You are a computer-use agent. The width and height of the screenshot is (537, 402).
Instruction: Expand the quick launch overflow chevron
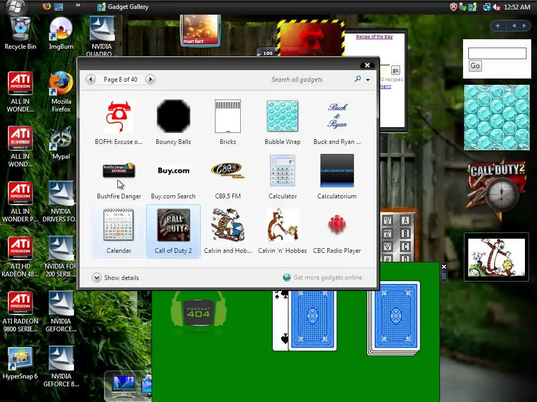[x=78, y=5]
